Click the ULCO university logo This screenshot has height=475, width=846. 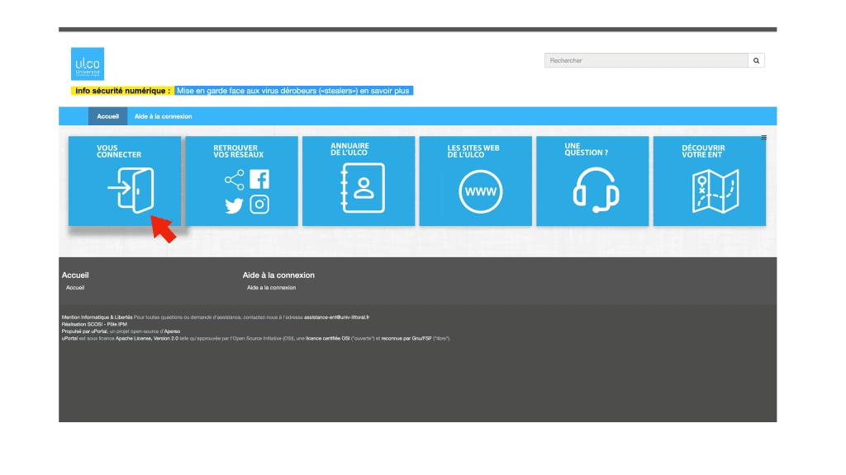(x=88, y=63)
